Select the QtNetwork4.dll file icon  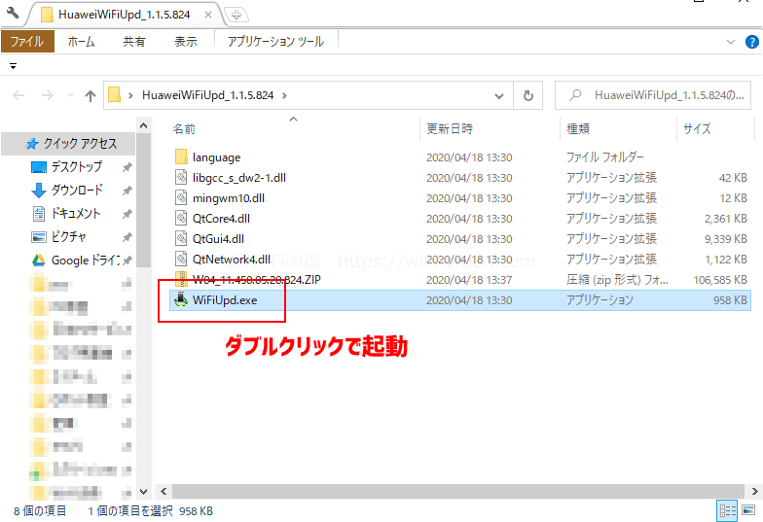click(x=181, y=259)
